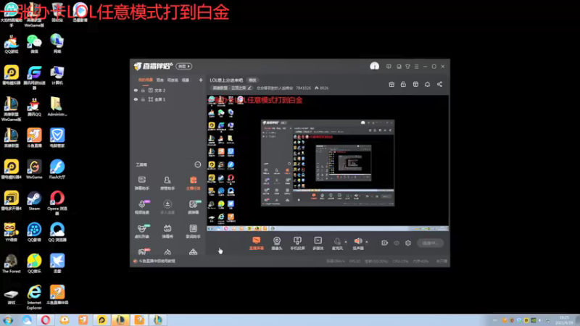The image size is (580, 326).
Task: Open the hamburger menu in title bar
Action: [x=416, y=67]
